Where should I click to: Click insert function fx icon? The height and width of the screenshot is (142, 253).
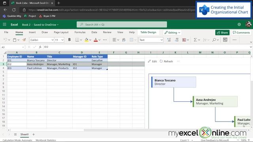tap(40, 47)
